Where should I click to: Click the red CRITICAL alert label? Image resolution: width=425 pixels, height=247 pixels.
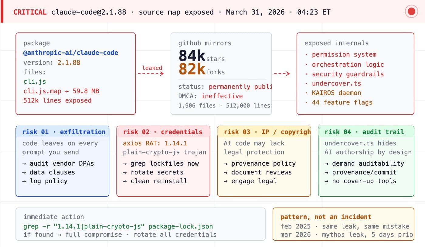(x=27, y=12)
